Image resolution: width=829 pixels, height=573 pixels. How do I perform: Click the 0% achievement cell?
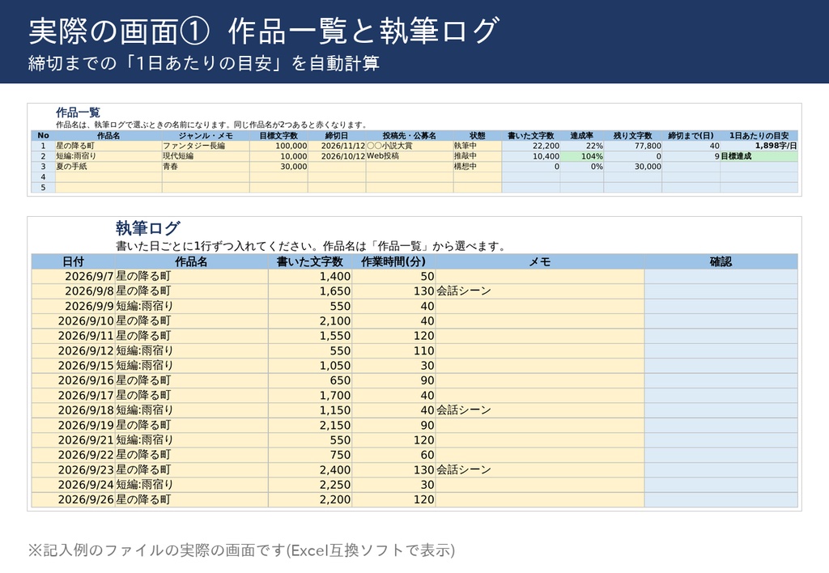pyautogui.click(x=581, y=167)
